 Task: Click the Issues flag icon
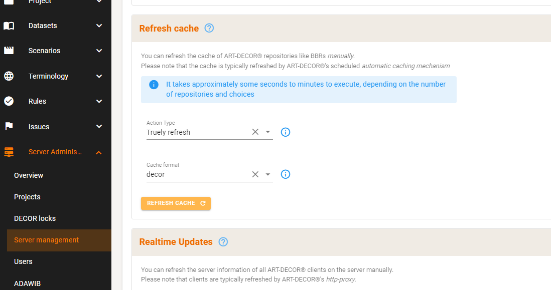[9, 127]
